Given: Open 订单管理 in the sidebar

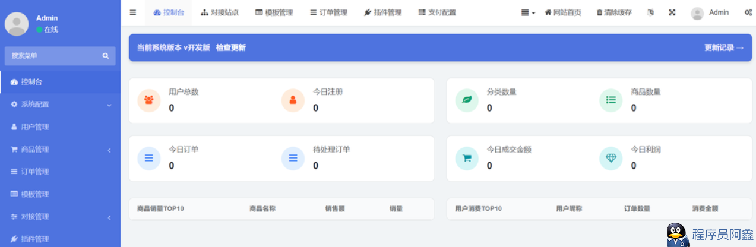Looking at the screenshot, I should [61, 172].
